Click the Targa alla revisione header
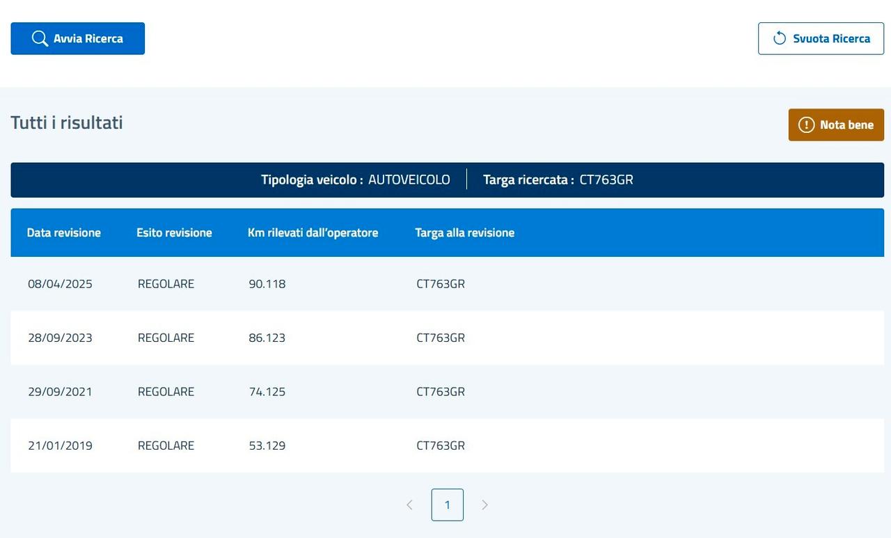 [465, 232]
